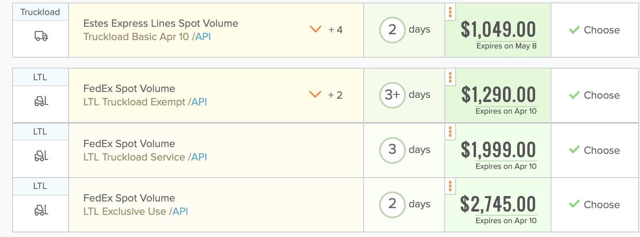
Task: Expand FedEx Spot Volume +2 rates chevron
Action: pos(315,94)
